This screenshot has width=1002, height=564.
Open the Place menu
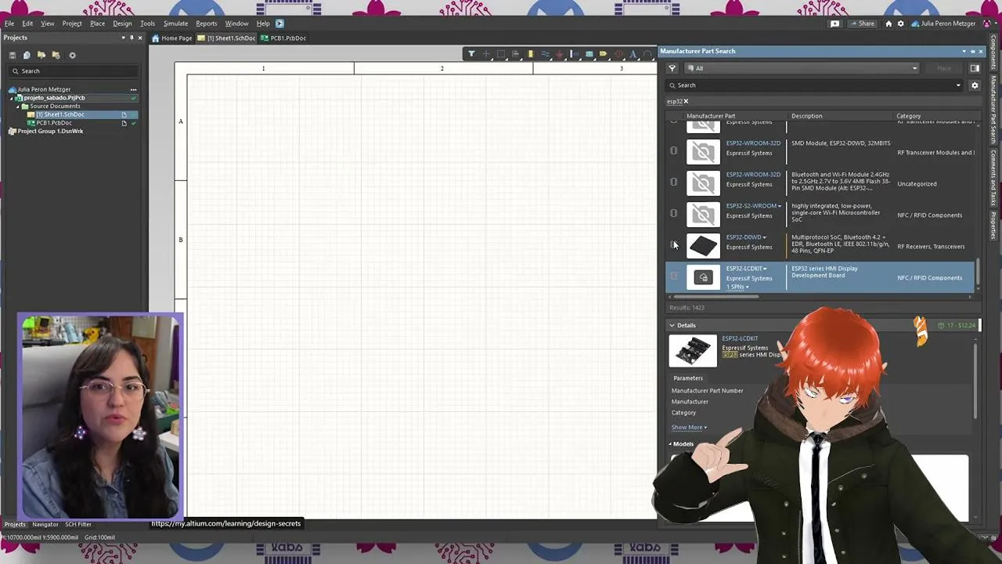click(97, 23)
